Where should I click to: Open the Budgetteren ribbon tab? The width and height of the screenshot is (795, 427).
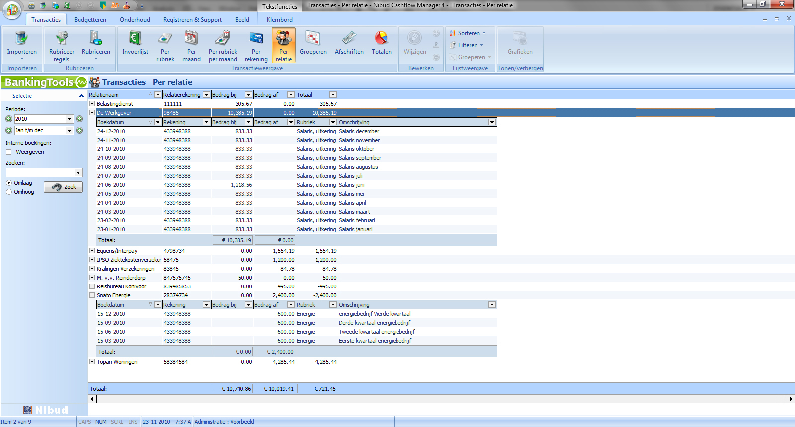tap(90, 20)
